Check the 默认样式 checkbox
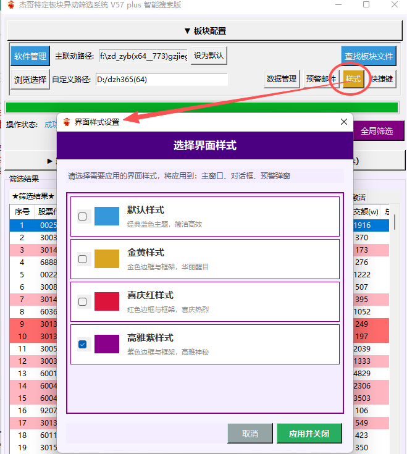407x454 pixels. (x=83, y=216)
